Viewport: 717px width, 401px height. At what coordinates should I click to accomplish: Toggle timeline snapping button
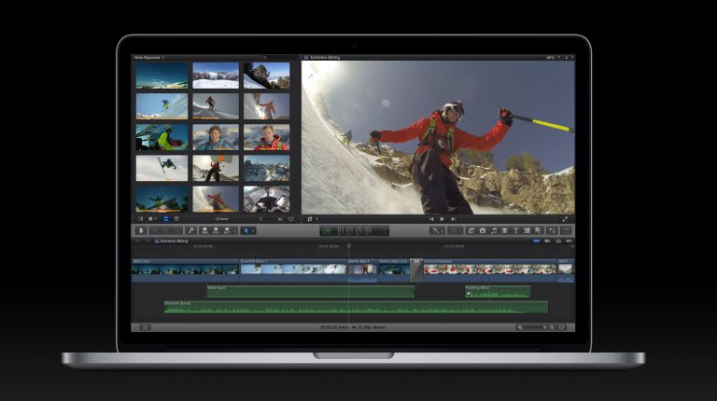[x=569, y=241]
